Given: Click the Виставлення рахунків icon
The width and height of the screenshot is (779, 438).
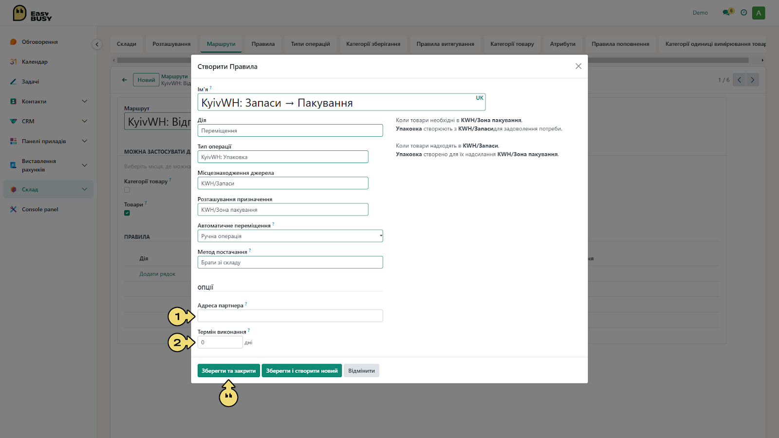Looking at the screenshot, I should point(14,165).
